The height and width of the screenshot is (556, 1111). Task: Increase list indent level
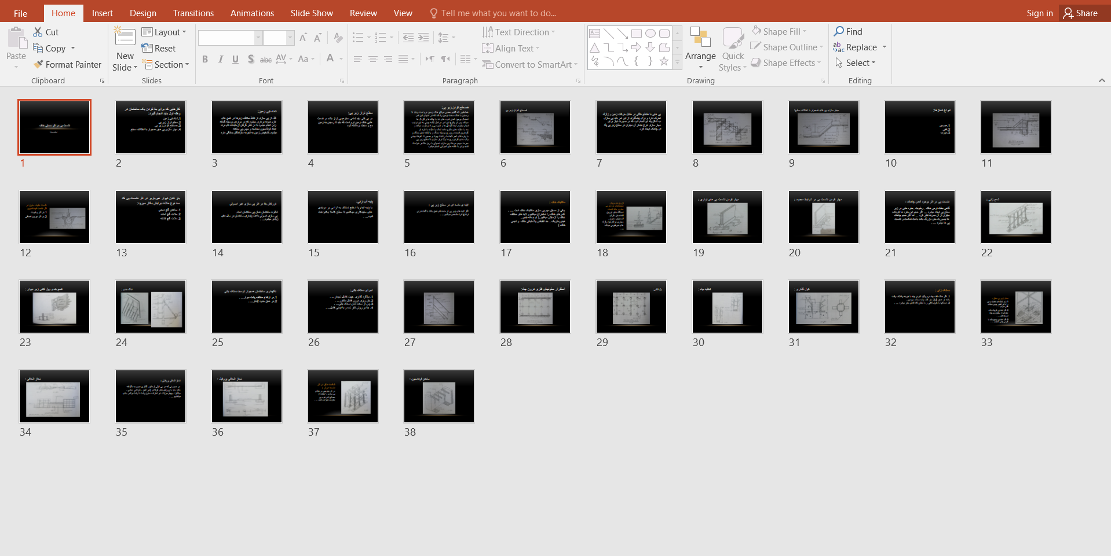423,38
